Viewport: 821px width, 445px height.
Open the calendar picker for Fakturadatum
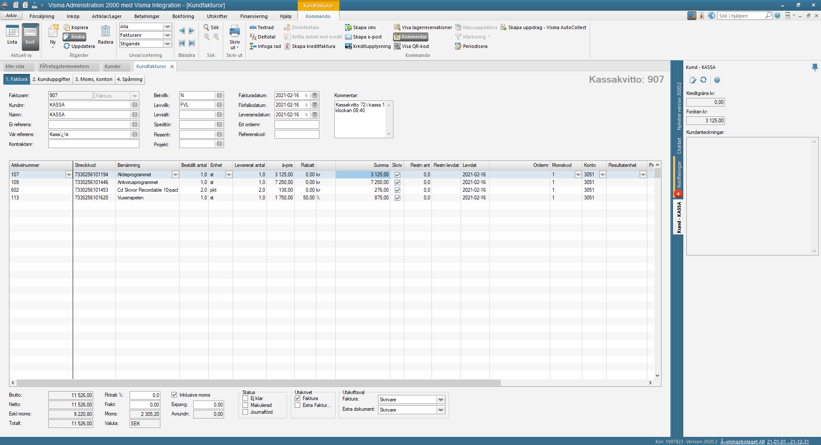(315, 95)
